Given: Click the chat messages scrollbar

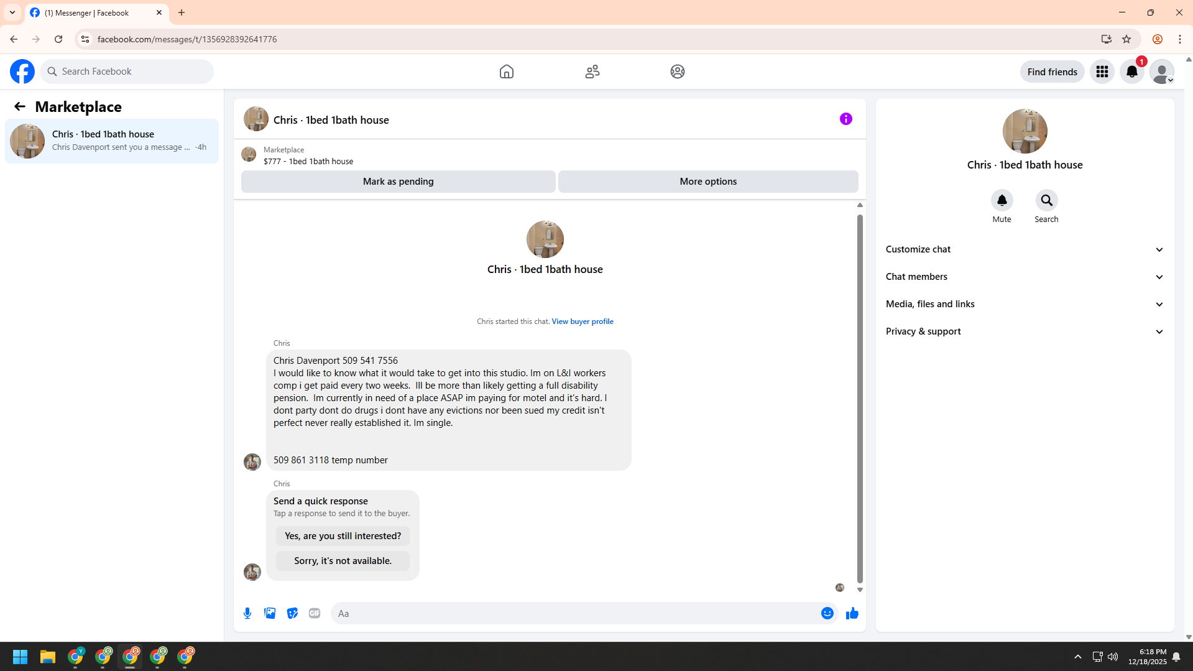Looking at the screenshot, I should tap(860, 398).
